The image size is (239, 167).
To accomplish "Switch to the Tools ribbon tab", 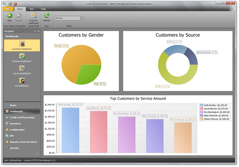I will (x=43, y=9).
